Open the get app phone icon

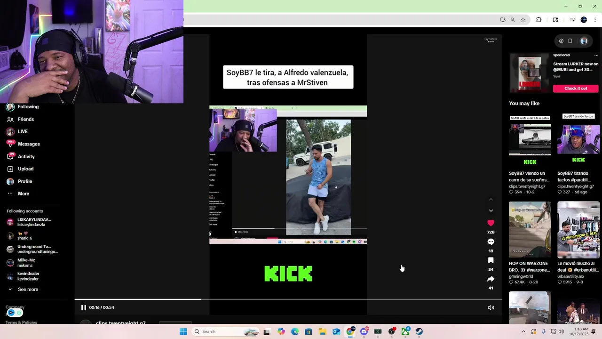point(570,41)
